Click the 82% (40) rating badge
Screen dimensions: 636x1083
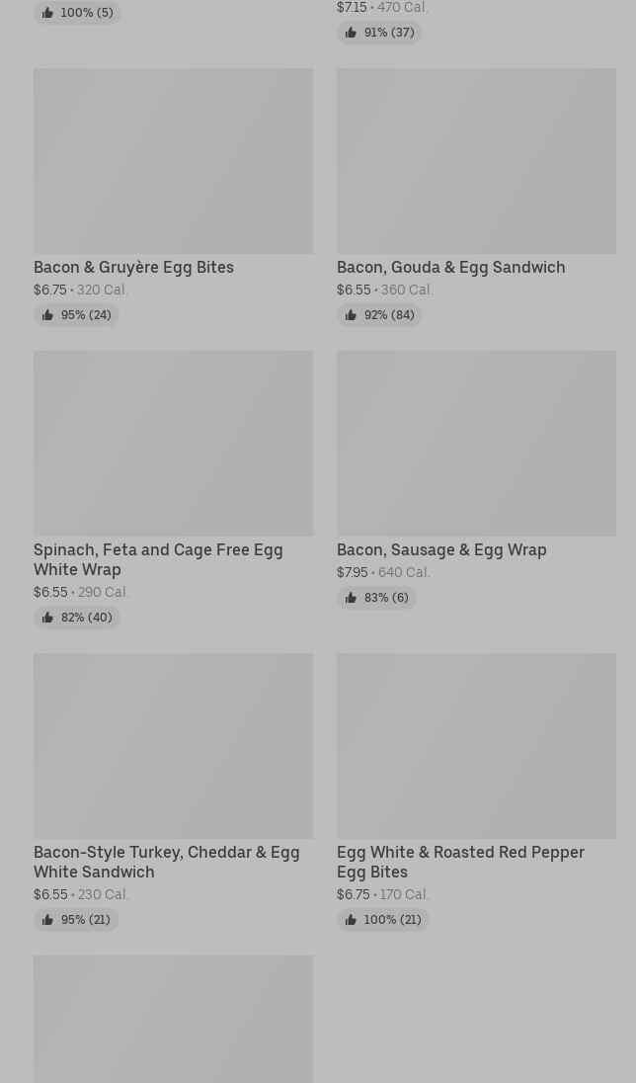(x=77, y=618)
